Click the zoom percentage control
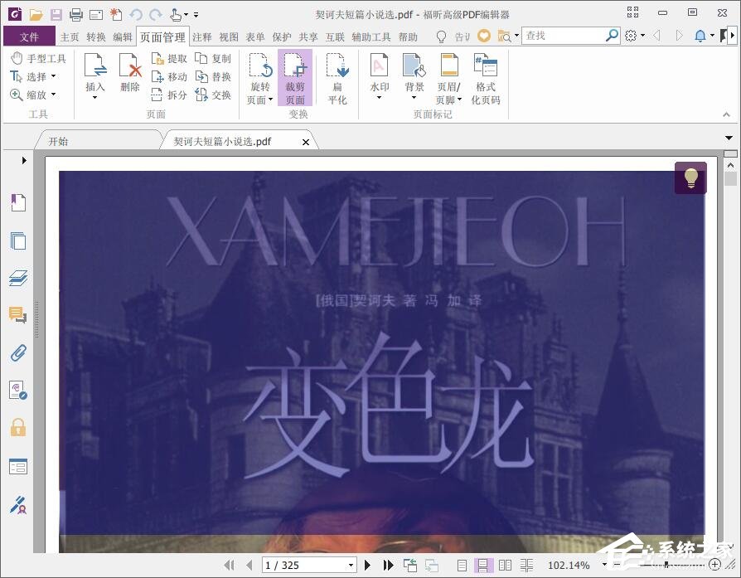This screenshot has width=741, height=578. pos(570,565)
